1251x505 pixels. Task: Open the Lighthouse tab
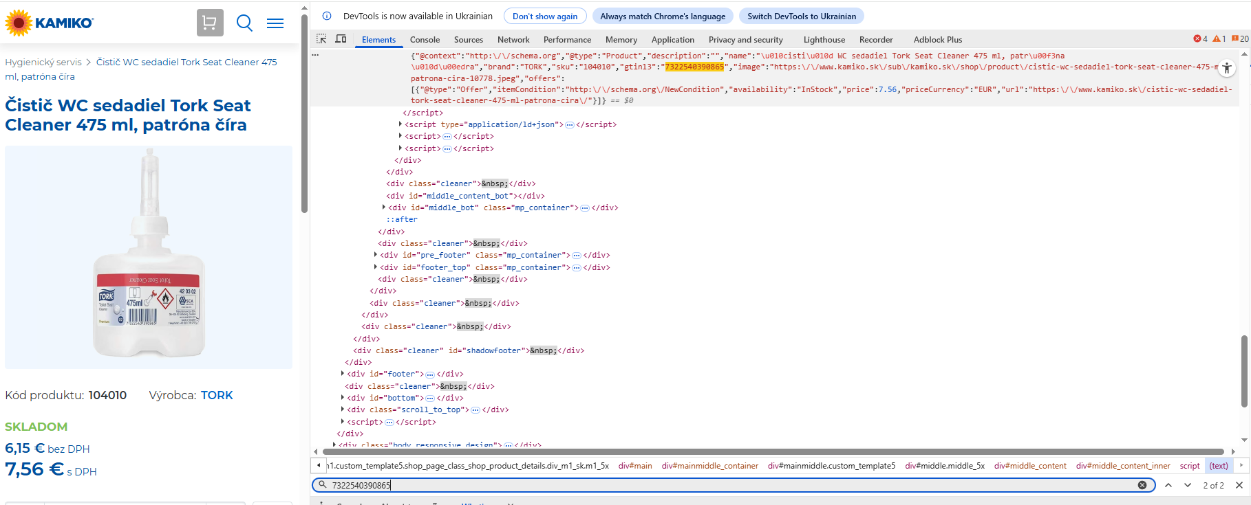(824, 40)
